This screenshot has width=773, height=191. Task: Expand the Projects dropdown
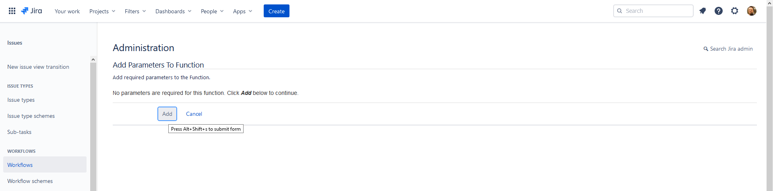pyautogui.click(x=102, y=11)
